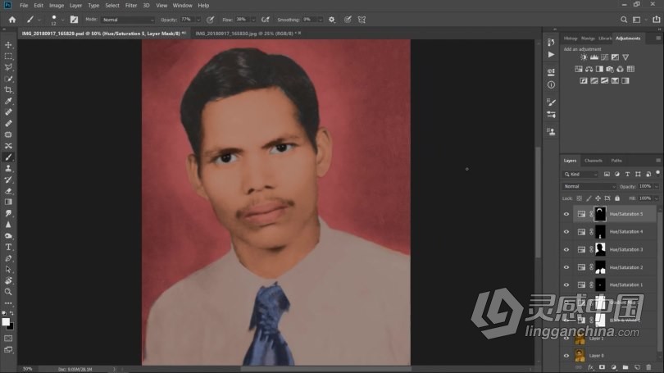Hide the Layer 0 layer
Viewport: 664px width, 373px height.
tap(566, 356)
